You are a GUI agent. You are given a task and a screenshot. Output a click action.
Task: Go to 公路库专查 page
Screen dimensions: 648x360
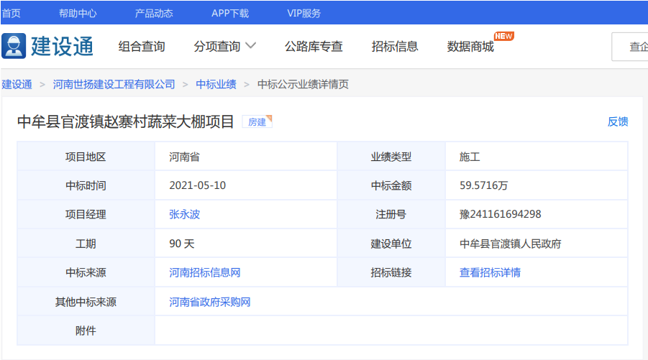pyautogui.click(x=314, y=47)
